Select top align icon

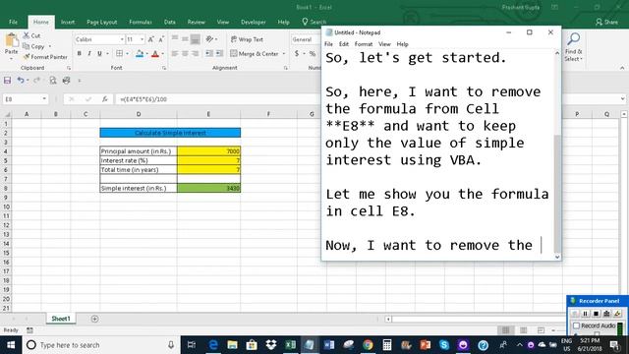point(175,39)
